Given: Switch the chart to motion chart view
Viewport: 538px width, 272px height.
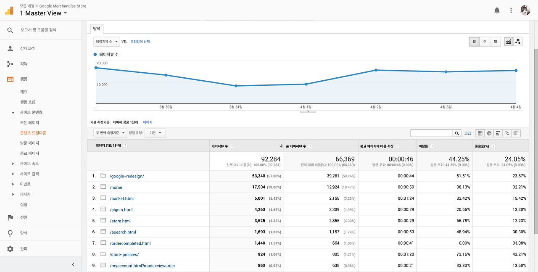Looking at the screenshot, I should 518,41.
